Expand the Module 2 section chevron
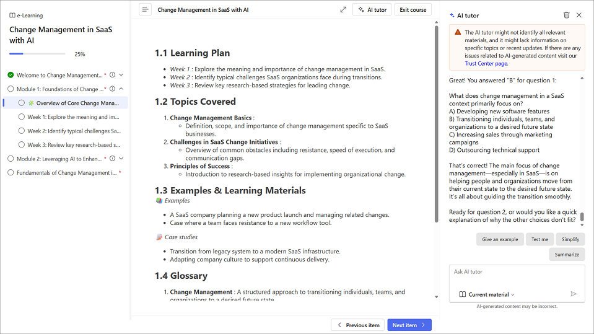Image resolution: width=594 pixels, height=334 pixels. 121,159
